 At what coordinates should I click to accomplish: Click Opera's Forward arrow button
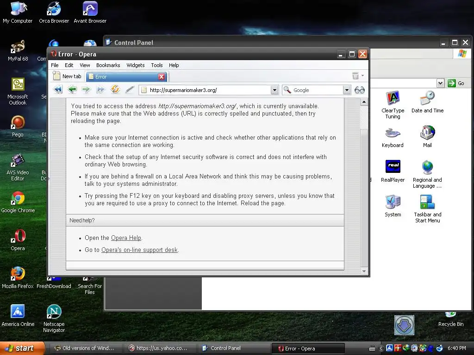86,90
